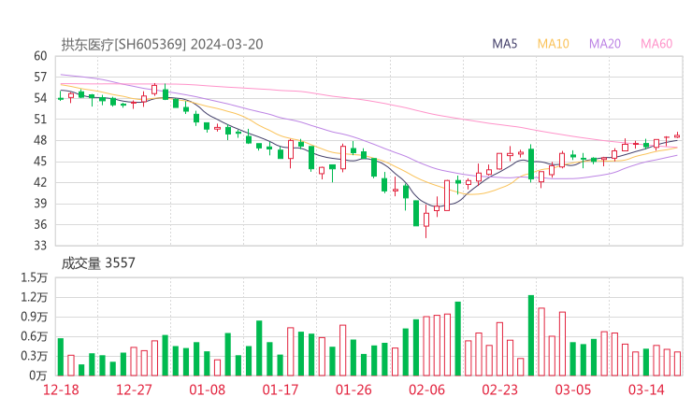Click the MA10 legend label
Image resolution: width=692 pixels, height=411 pixels.
pyautogui.click(x=553, y=44)
